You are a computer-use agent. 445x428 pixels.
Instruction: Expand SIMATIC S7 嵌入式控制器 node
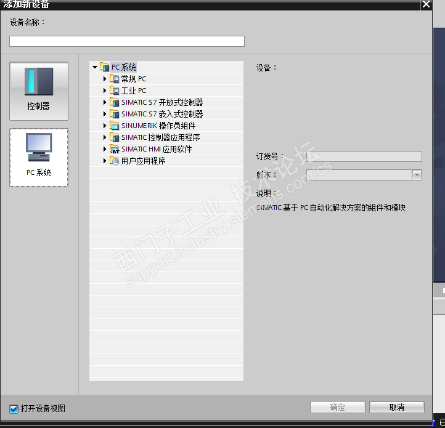click(105, 114)
